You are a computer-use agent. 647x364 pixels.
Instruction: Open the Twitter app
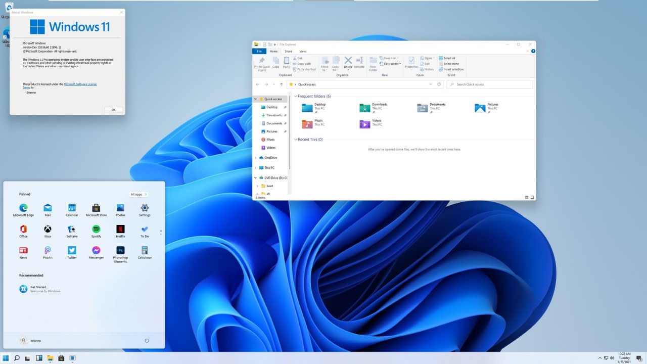click(x=72, y=253)
